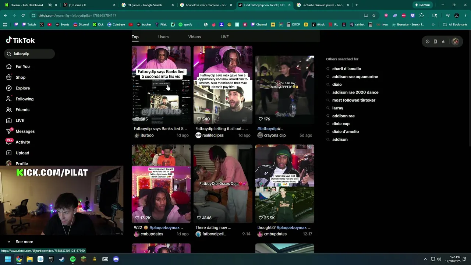This screenshot has width=471, height=265.
Task: Open the Banks lied 5 seconds video thumbnail
Action: tap(161, 85)
